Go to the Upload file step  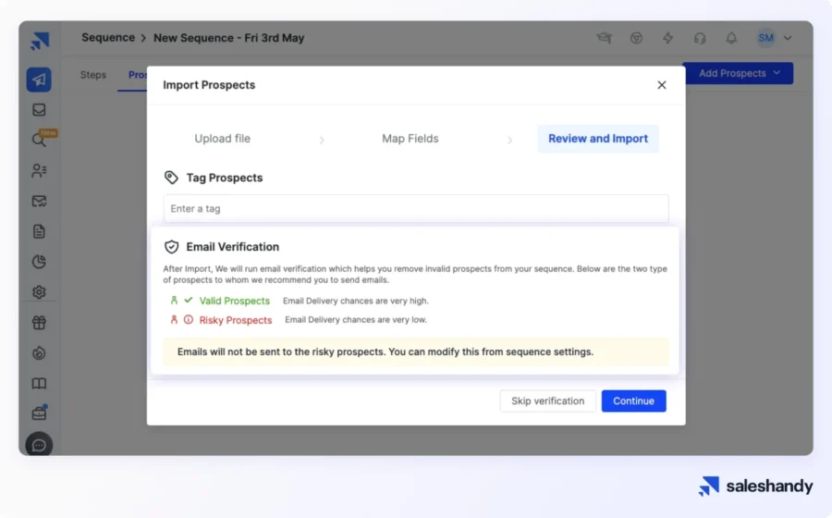click(222, 139)
